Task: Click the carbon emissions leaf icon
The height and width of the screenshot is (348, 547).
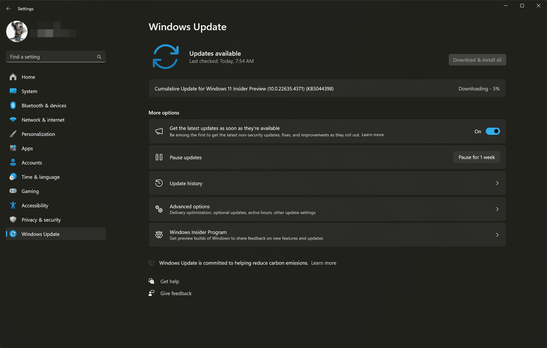Action: 152,263
